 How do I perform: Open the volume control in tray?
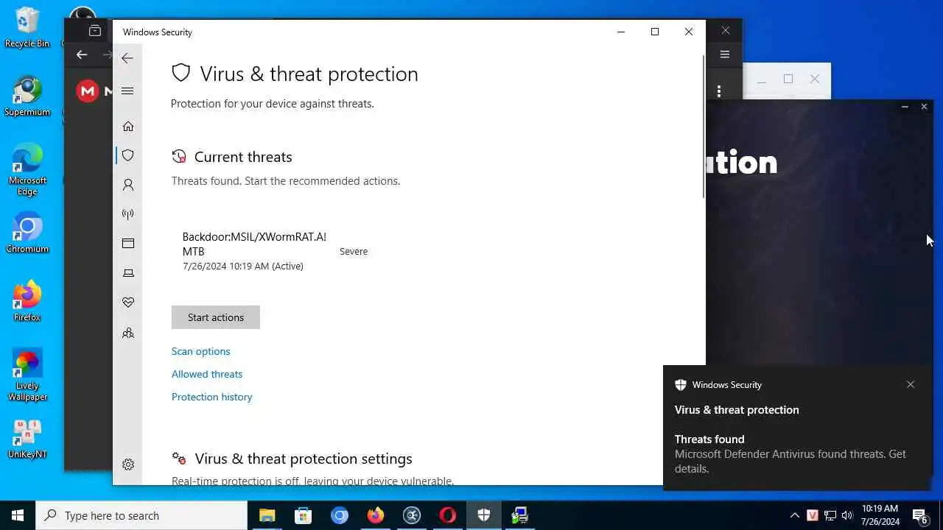pos(847,515)
